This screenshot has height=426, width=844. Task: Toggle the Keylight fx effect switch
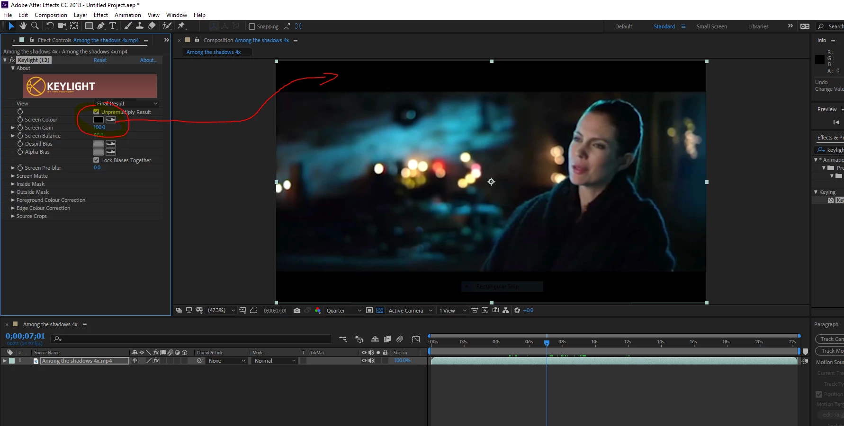click(x=12, y=60)
